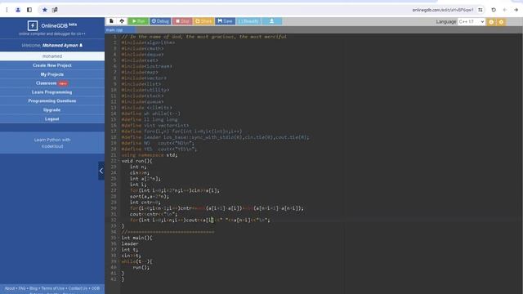Open the browser profile avatar icon
Screen dimensions: 523x294
click(18, 10)
